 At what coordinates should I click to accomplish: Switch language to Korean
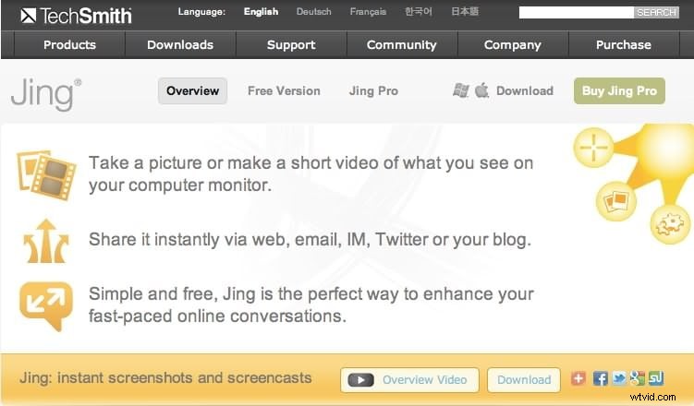pos(419,11)
